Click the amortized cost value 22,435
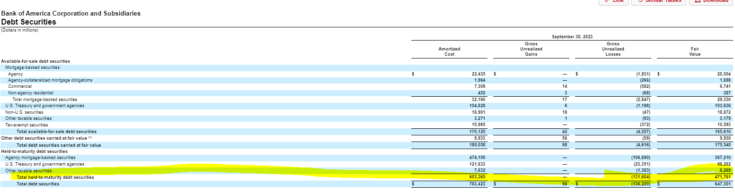 pos(478,74)
